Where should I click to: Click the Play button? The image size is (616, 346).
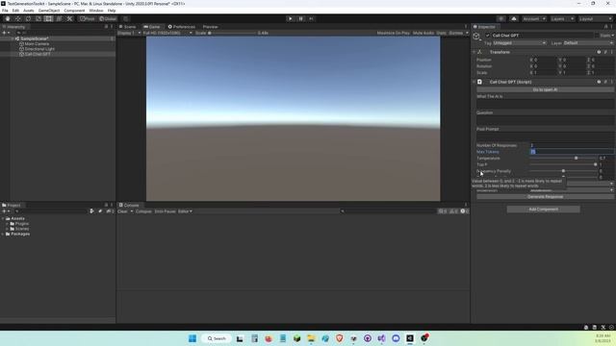(291, 19)
